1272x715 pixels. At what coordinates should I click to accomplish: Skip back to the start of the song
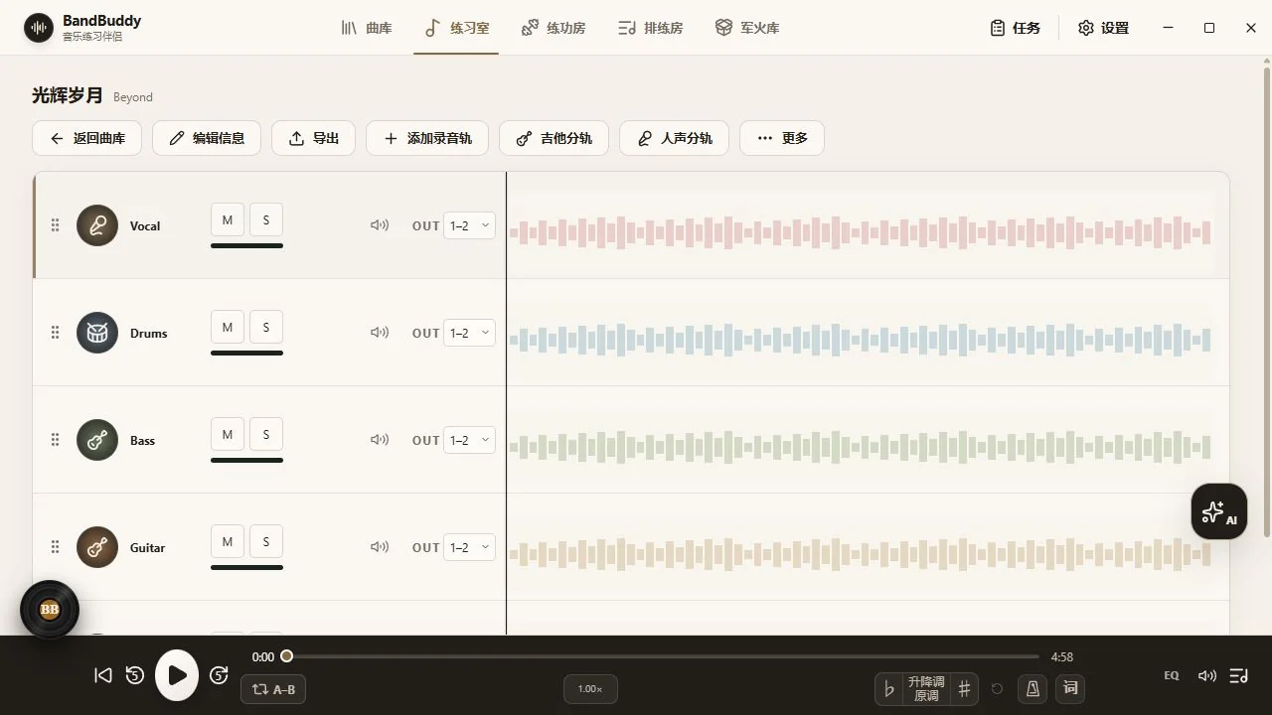(102, 675)
